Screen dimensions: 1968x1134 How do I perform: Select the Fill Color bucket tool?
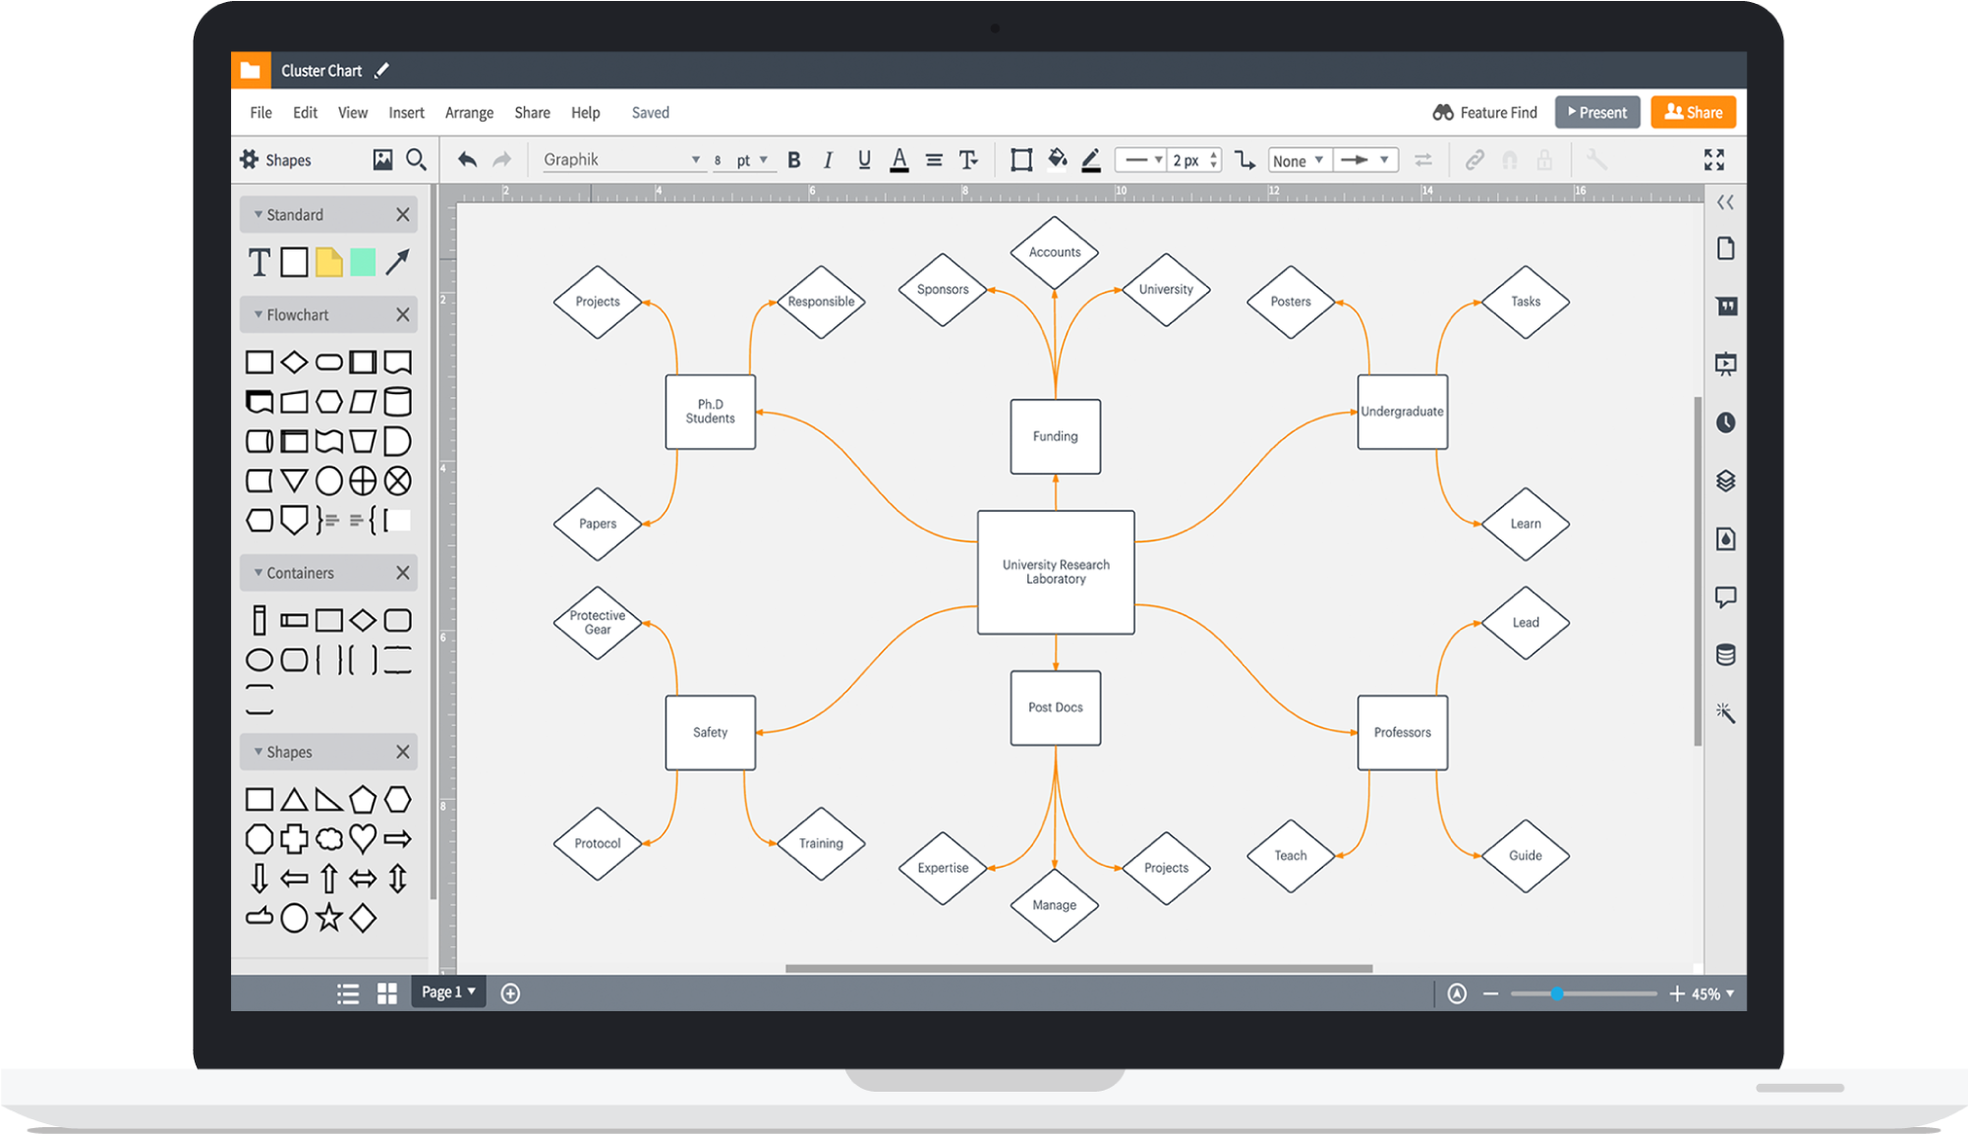pos(1056,159)
